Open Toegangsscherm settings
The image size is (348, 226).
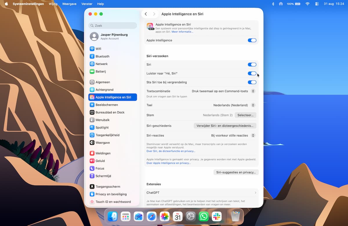113,186
